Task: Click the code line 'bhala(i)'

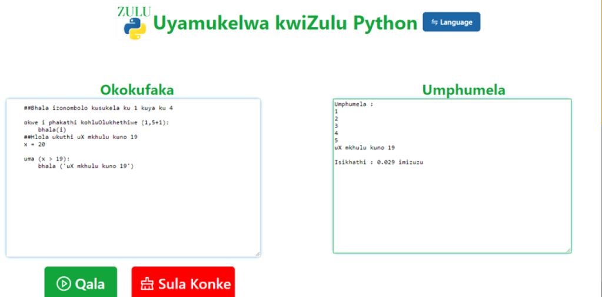Action: 52,129
